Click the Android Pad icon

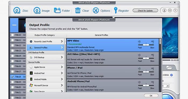(31, 73)
